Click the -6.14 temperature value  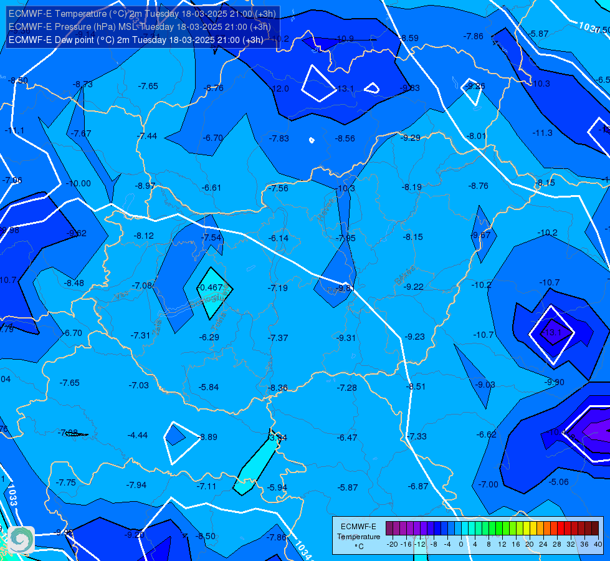pyautogui.click(x=279, y=238)
